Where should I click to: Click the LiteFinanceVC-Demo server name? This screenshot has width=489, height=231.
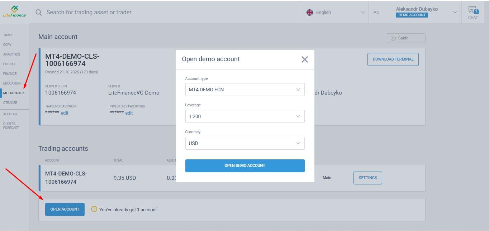tap(134, 93)
